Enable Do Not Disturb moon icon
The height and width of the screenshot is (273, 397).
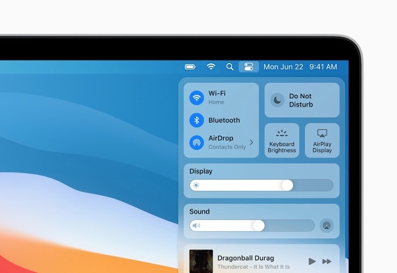(277, 101)
